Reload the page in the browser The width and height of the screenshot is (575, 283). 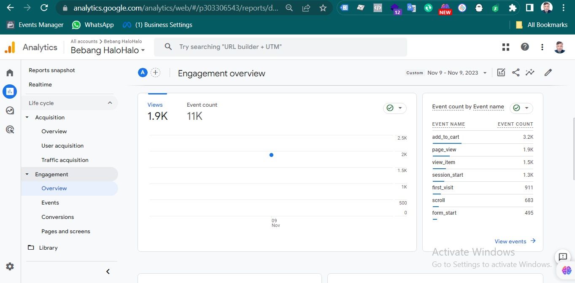[44, 8]
